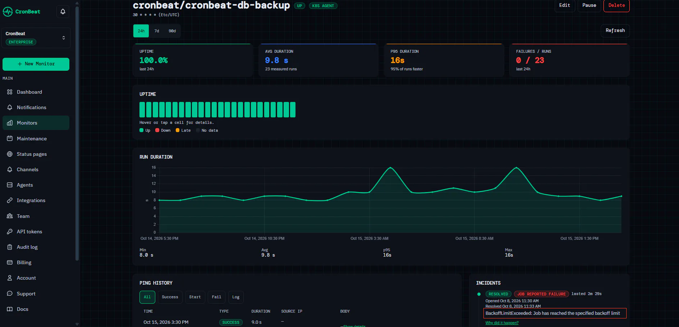The height and width of the screenshot is (327, 679).
Task: Click the Docs book icon
Action: click(10, 309)
